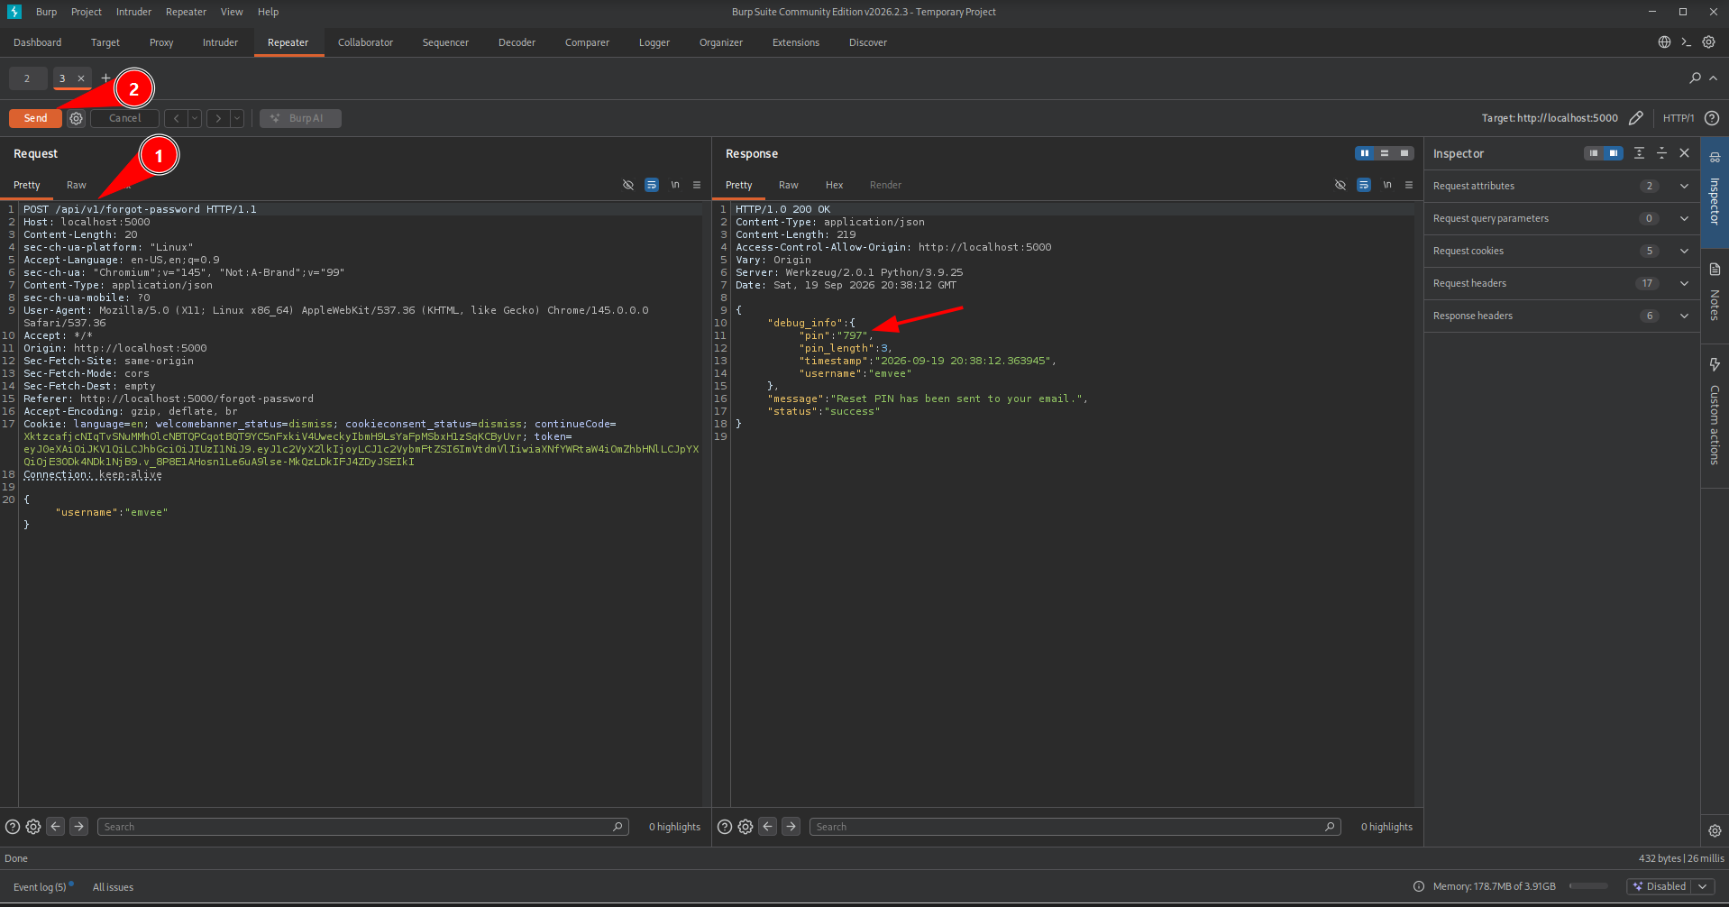1729x907 pixels.
Task: Click the Cancel button
Action: tap(125, 118)
